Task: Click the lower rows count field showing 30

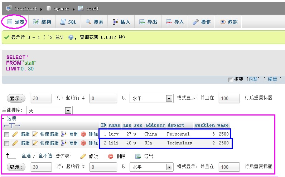Action: 41,167
